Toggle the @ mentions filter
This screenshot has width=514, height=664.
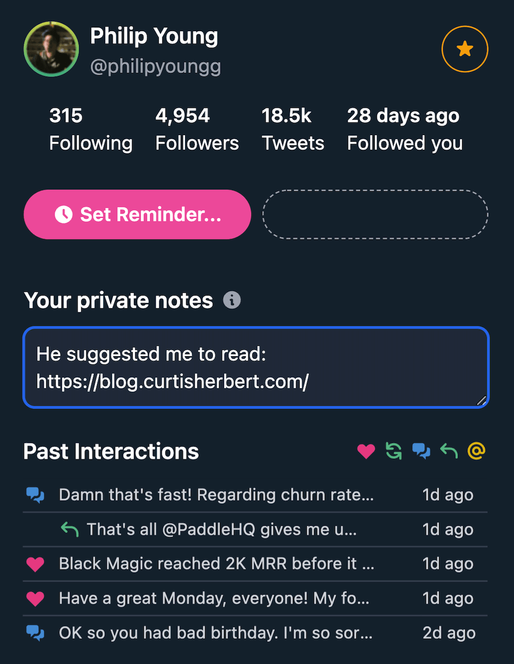476,451
